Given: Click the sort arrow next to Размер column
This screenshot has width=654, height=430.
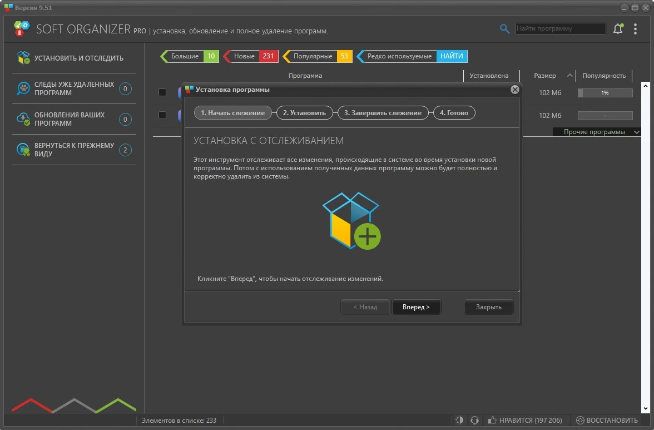Looking at the screenshot, I should pyautogui.click(x=569, y=76).
